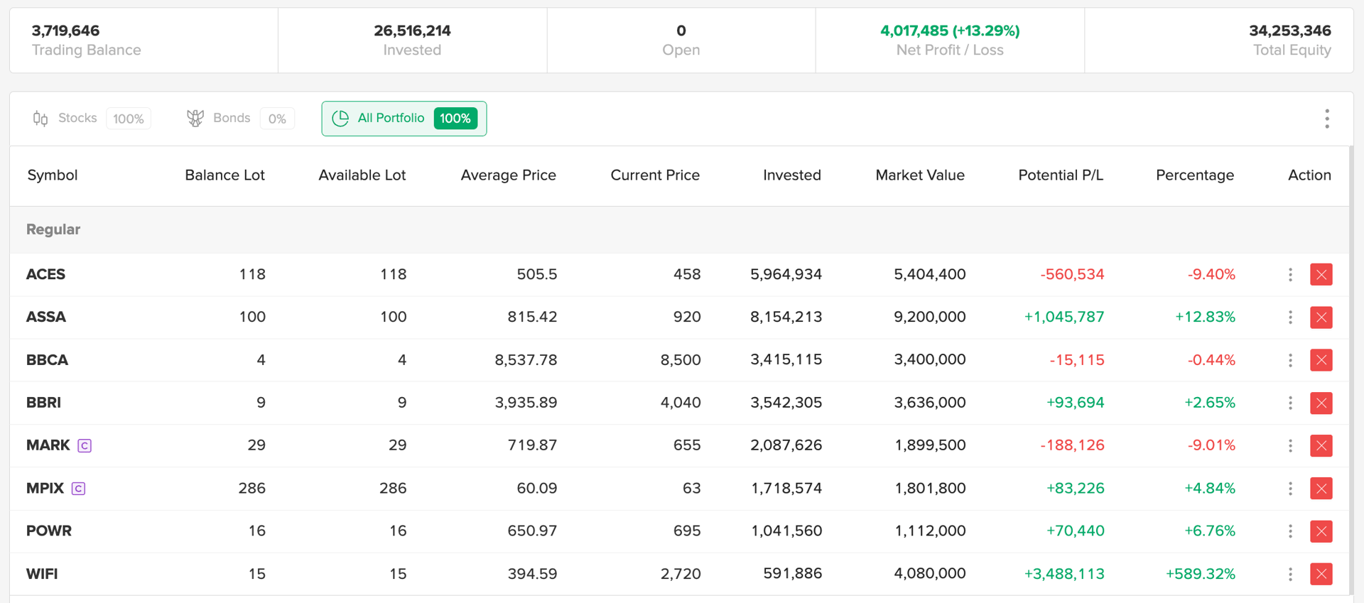Sort by the Average Price column header
Image resolution: width=1364 pixels, height=603 pixels.
click(x=508, y=175)
